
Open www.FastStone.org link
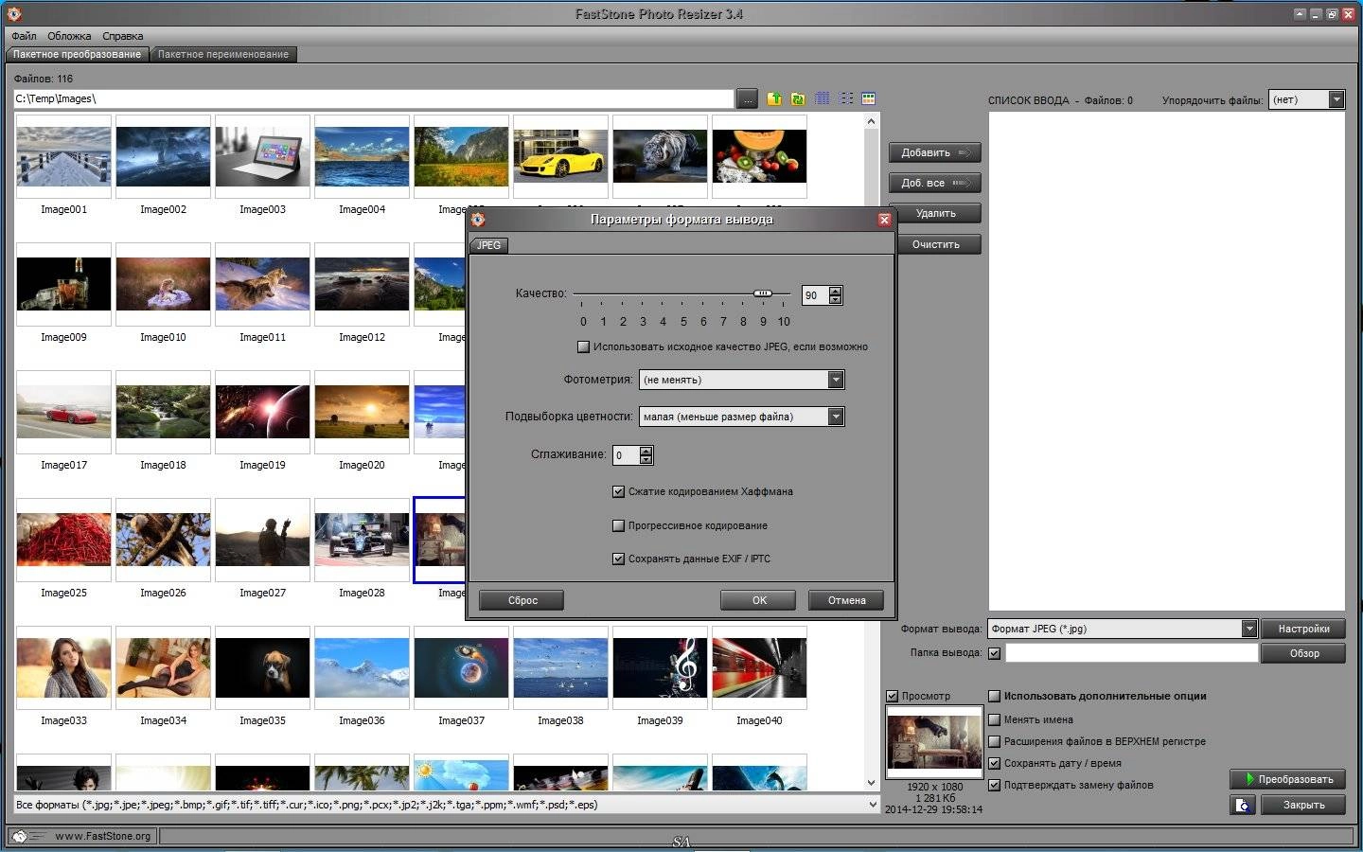tap(102, 836)
